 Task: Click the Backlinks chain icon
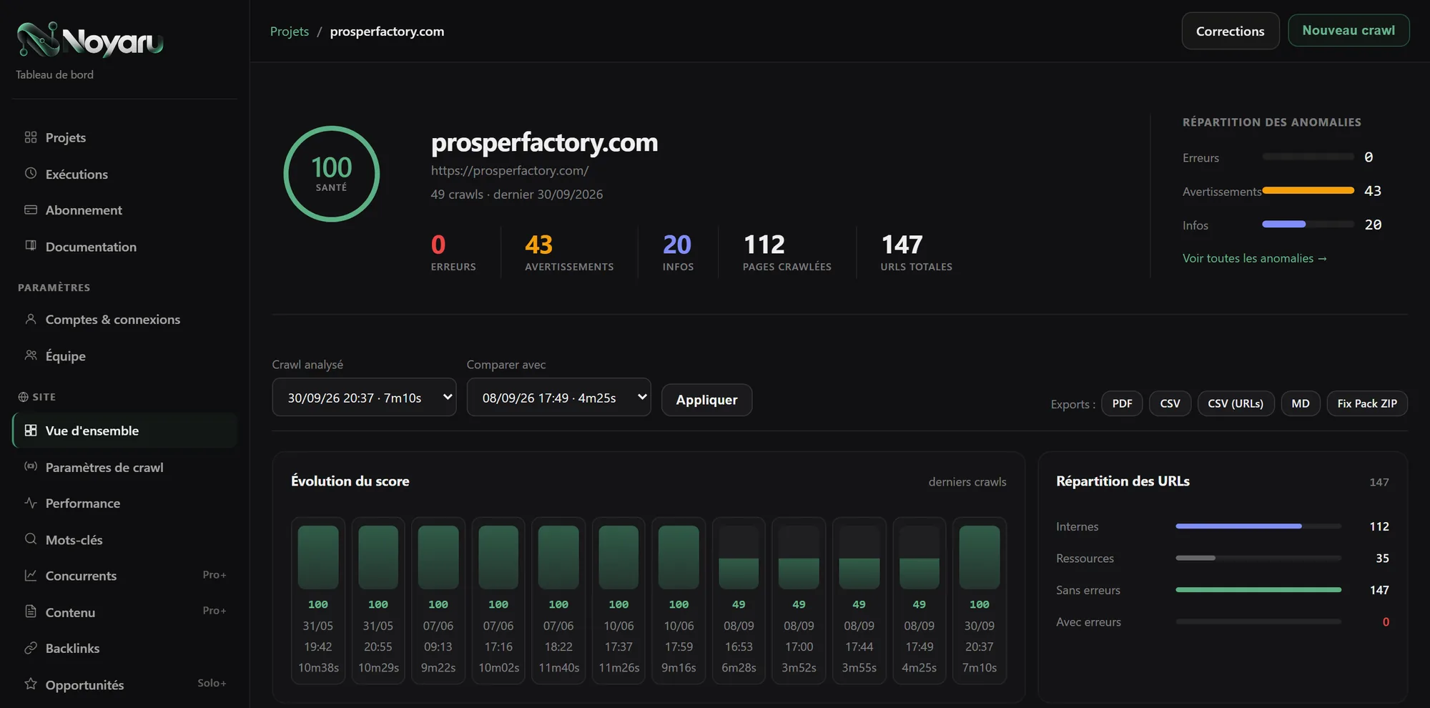tap(31, 648)
